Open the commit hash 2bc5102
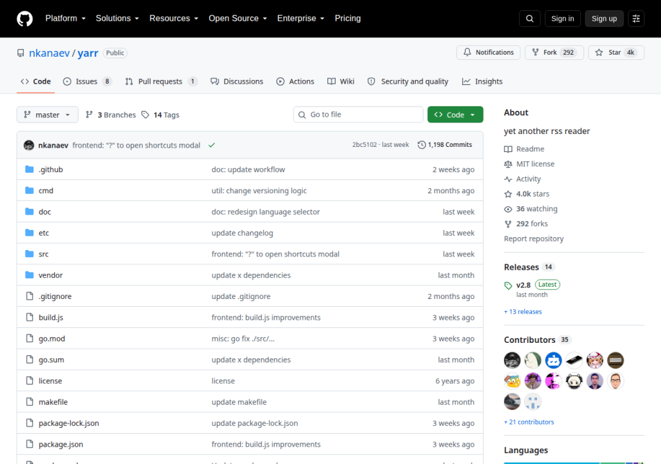The image size is (661, 464). tap(365, 144)
